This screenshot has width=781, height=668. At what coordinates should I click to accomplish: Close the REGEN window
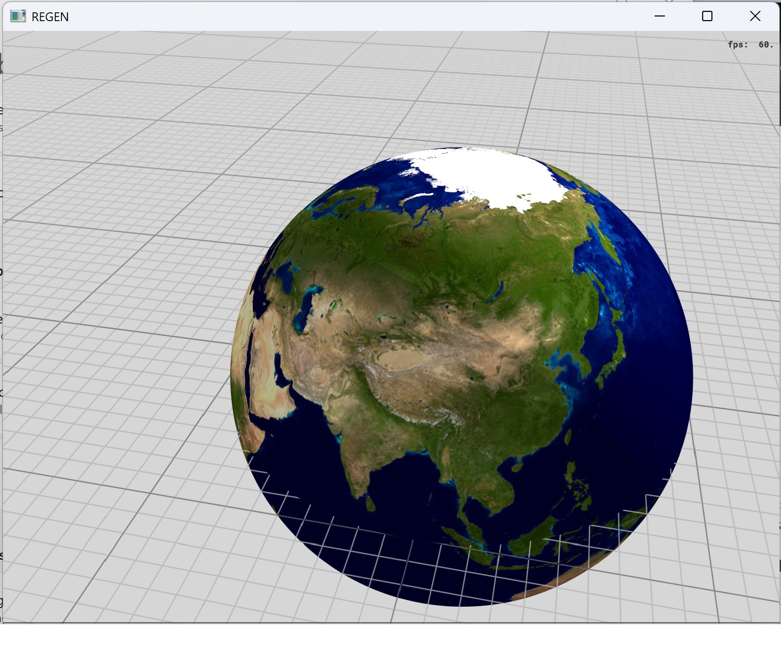tap(755, 16)
